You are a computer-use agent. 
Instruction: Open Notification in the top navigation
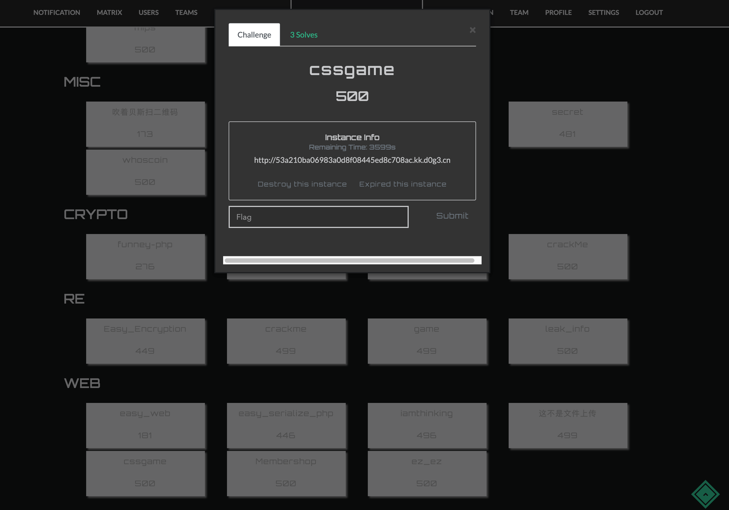(x=57, y=13)
